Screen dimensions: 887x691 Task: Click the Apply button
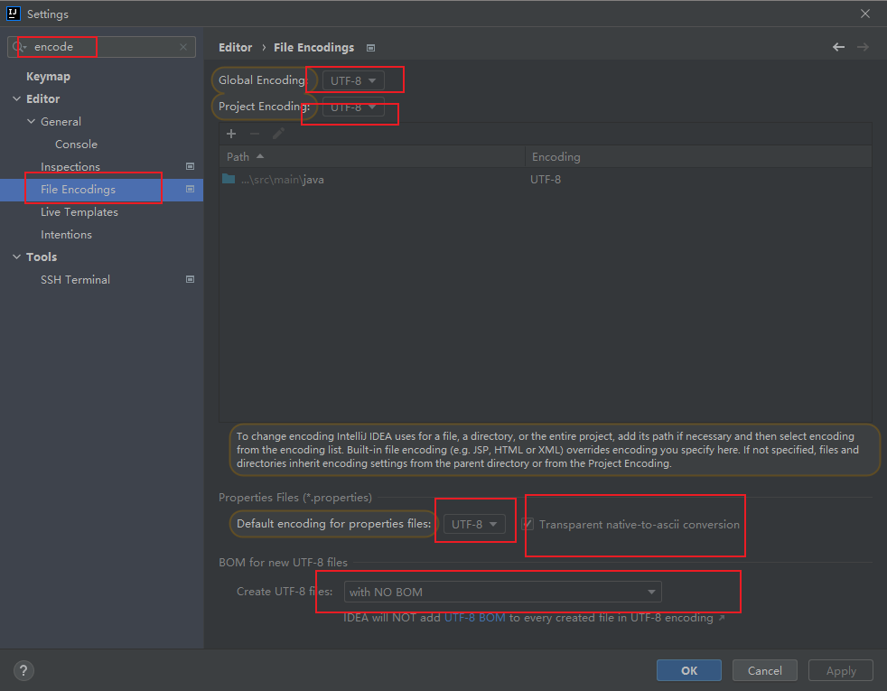[x=841, y=670]
